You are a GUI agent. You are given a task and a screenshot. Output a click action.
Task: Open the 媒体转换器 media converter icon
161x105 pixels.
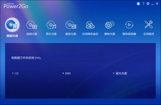tap(129, 25)
